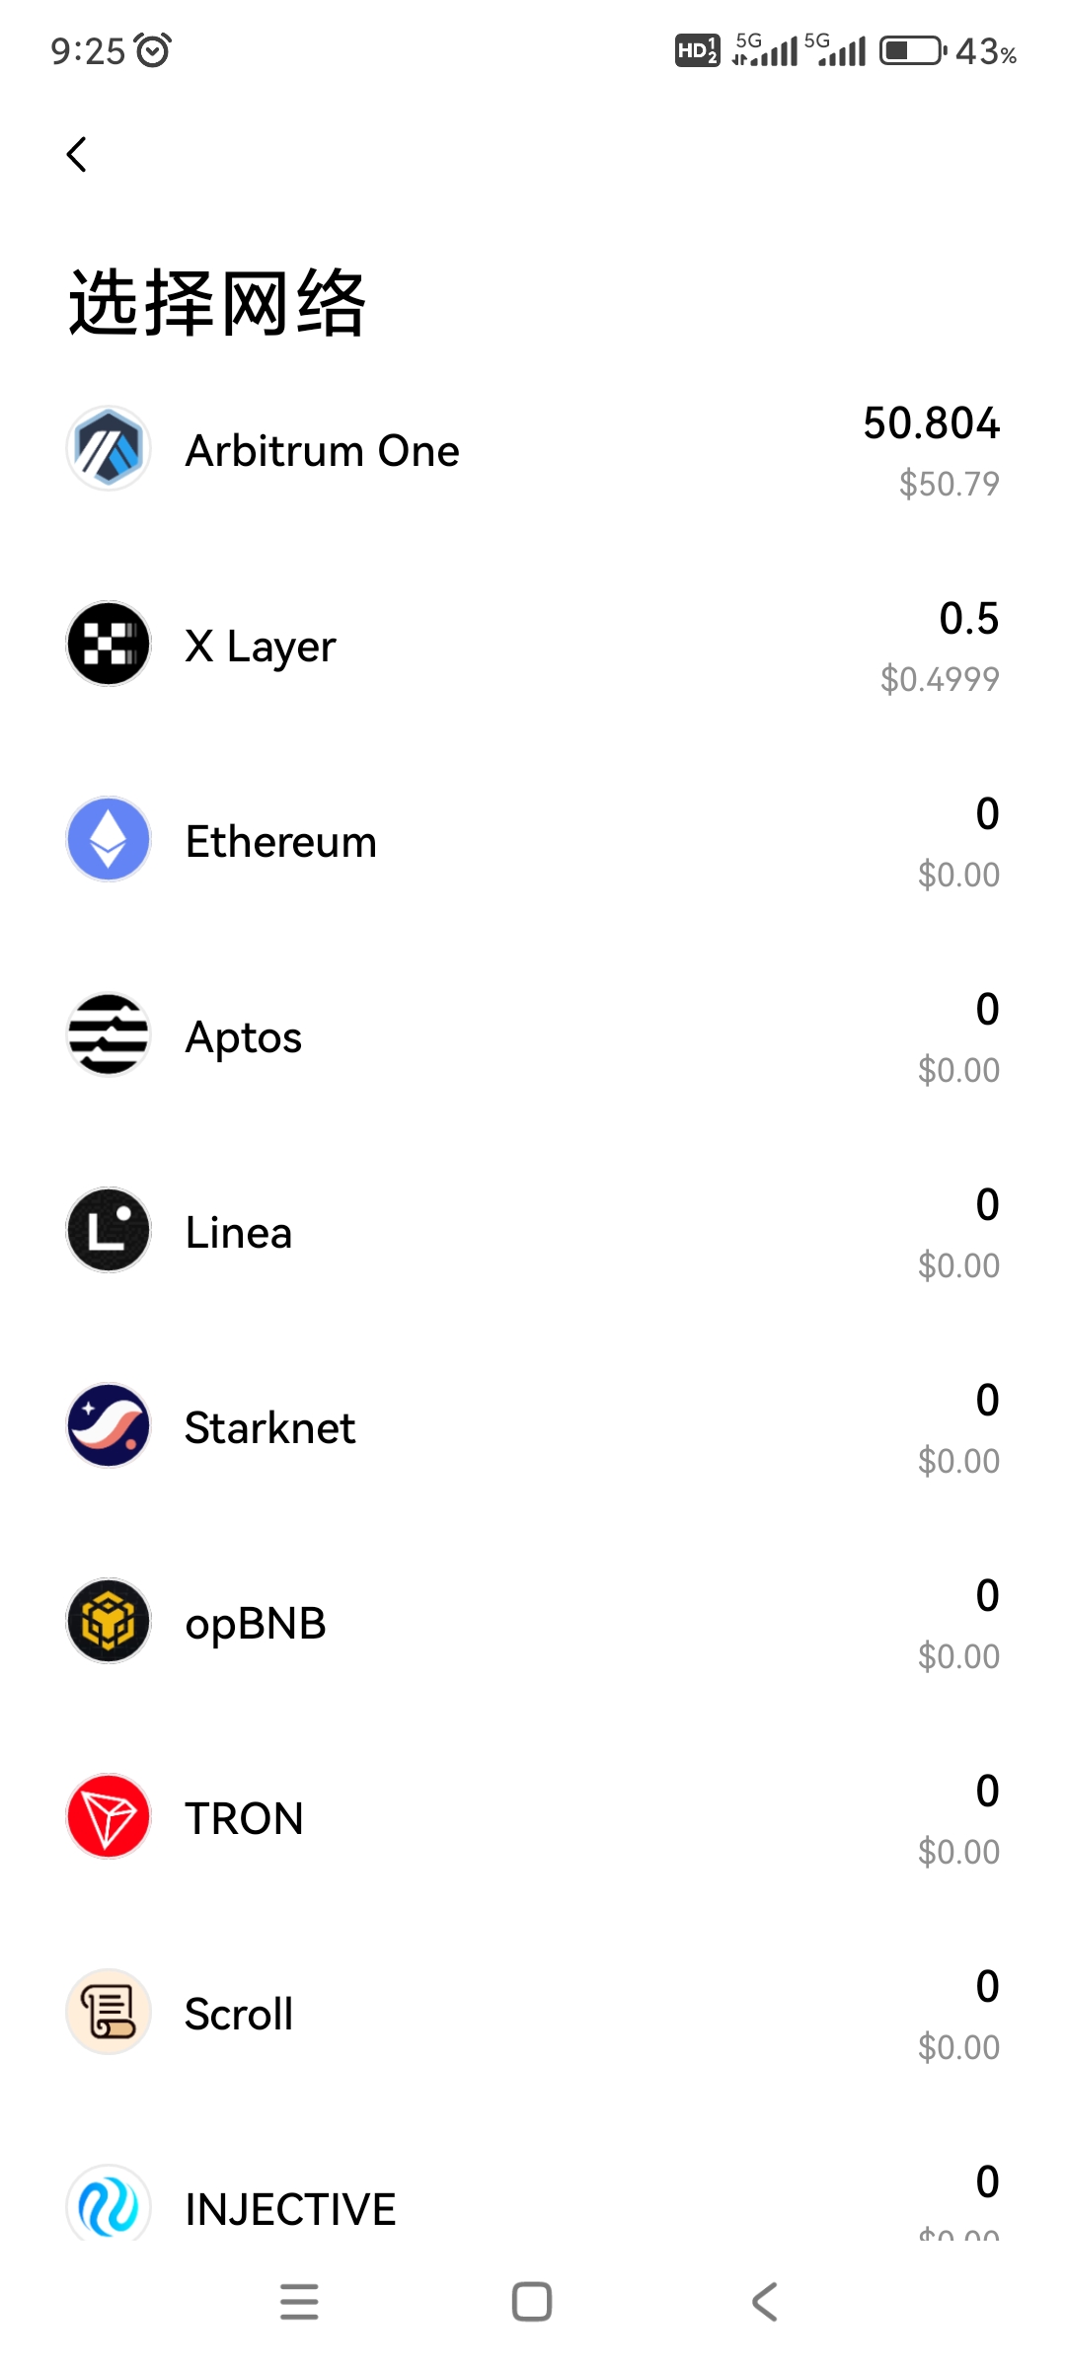The image size is (1066, 2369).
Task: Tap the X Layer checkered logo
Action: coord(109,644)
